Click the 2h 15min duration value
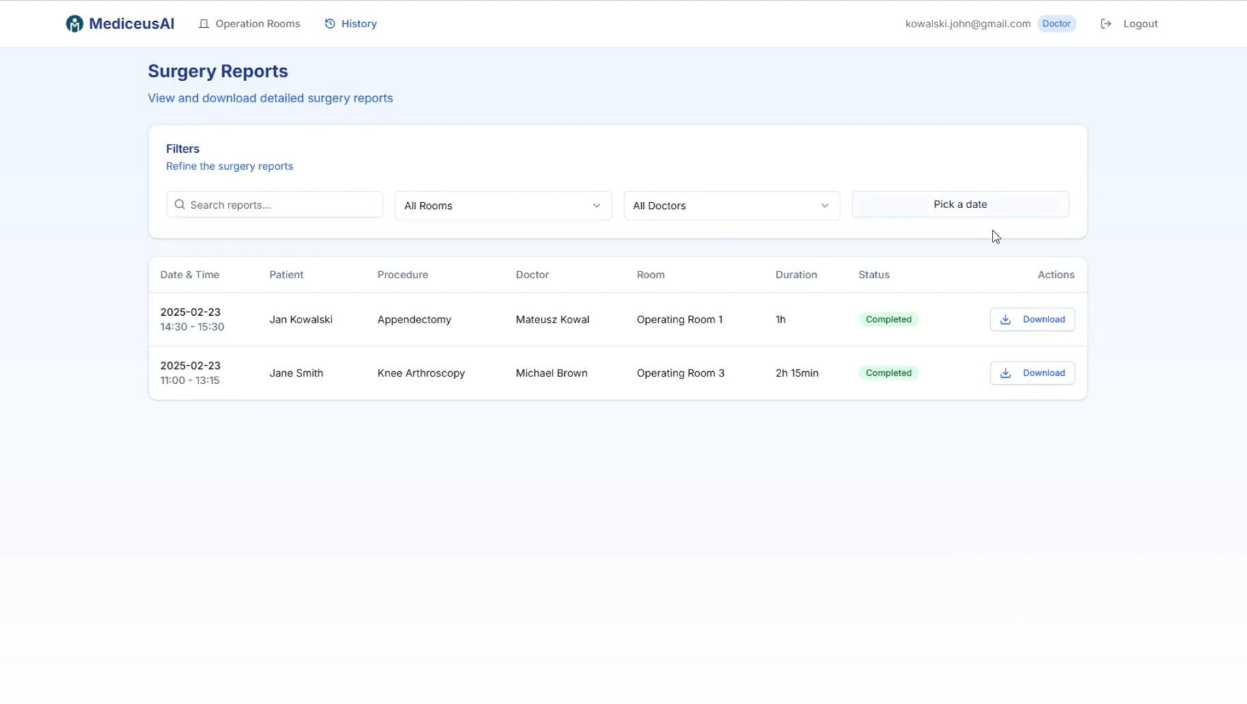 coord(797,373)
